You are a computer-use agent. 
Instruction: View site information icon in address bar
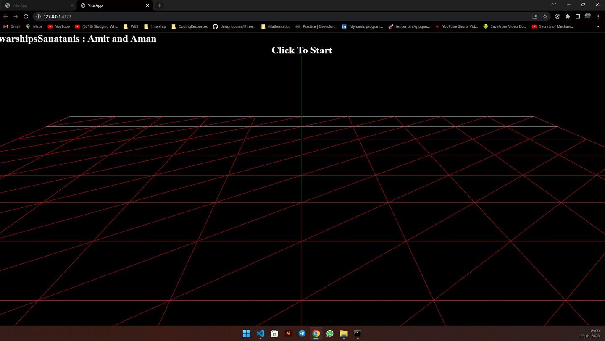[x=38, y=16]
